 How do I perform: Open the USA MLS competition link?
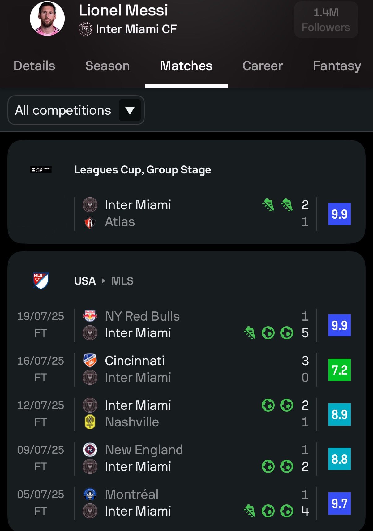pyautogui.click(x=104, y=281)
